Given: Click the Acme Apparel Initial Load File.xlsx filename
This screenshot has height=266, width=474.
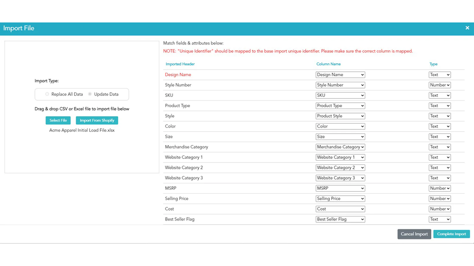Looking at the screenshot, I should (x=82, y=130).
